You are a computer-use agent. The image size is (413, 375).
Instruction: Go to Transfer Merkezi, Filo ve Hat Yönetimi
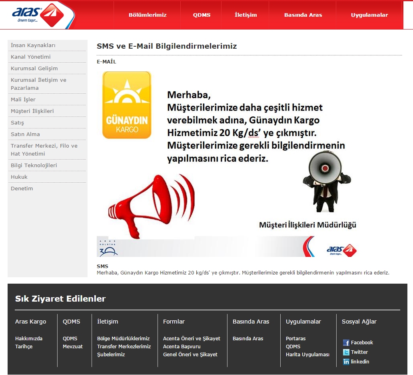[x=48, y=150]
